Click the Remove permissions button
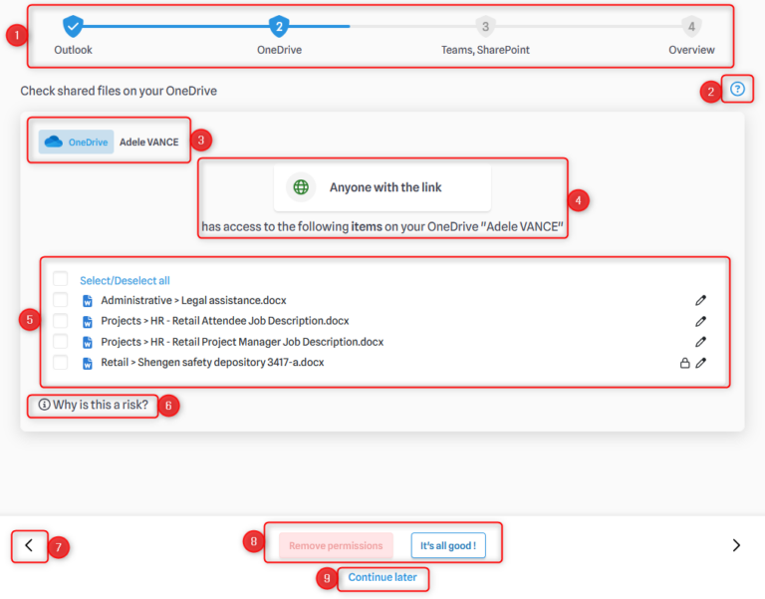765x599 pixels. [x=336, y=545]
